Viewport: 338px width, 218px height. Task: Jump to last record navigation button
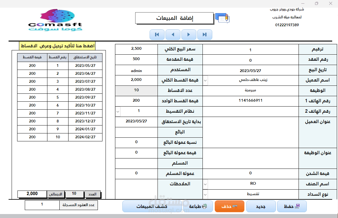[205, 35]
